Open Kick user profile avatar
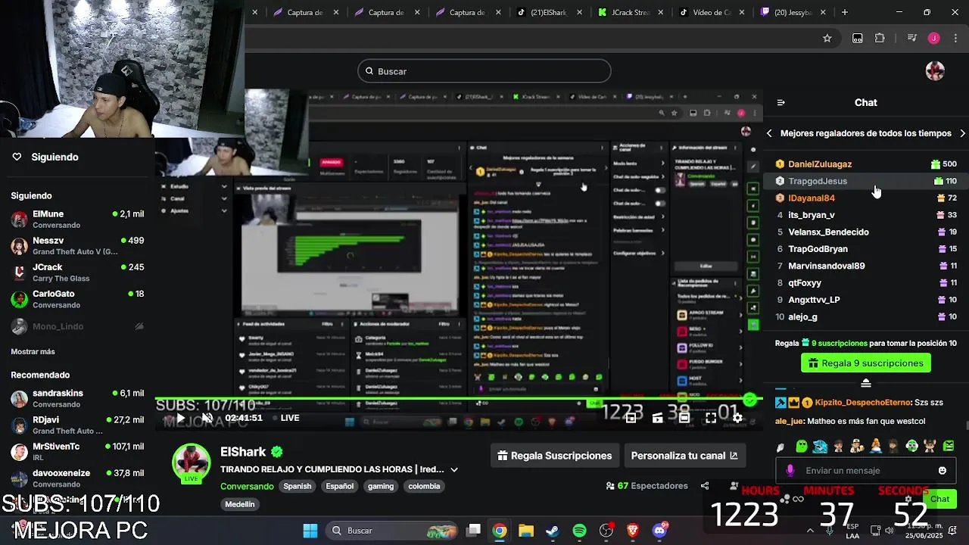 pos(935,71)
